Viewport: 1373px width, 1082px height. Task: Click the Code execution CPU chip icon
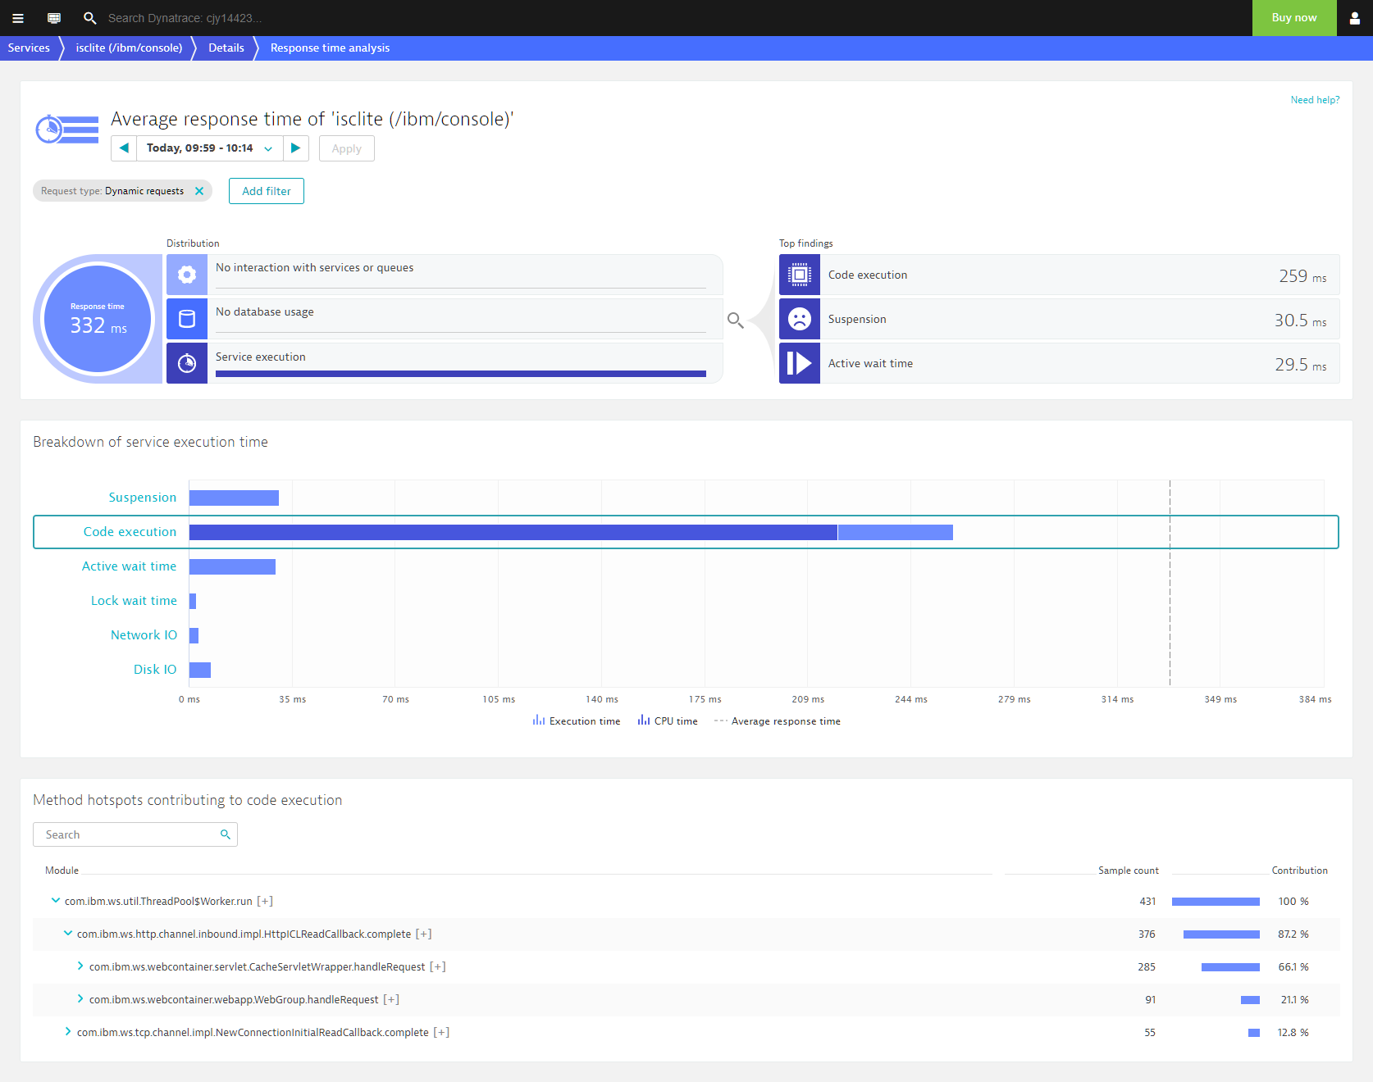click(x=800, y=275)
